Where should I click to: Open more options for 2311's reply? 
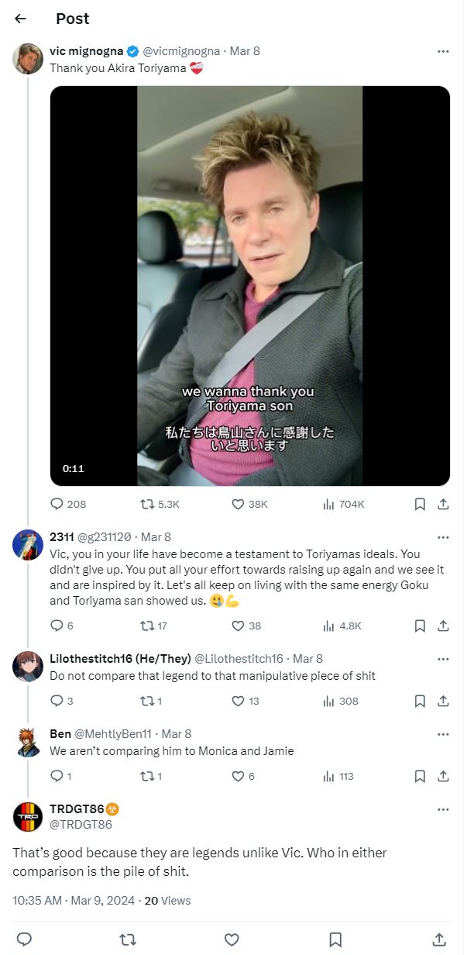pos(443,536)
